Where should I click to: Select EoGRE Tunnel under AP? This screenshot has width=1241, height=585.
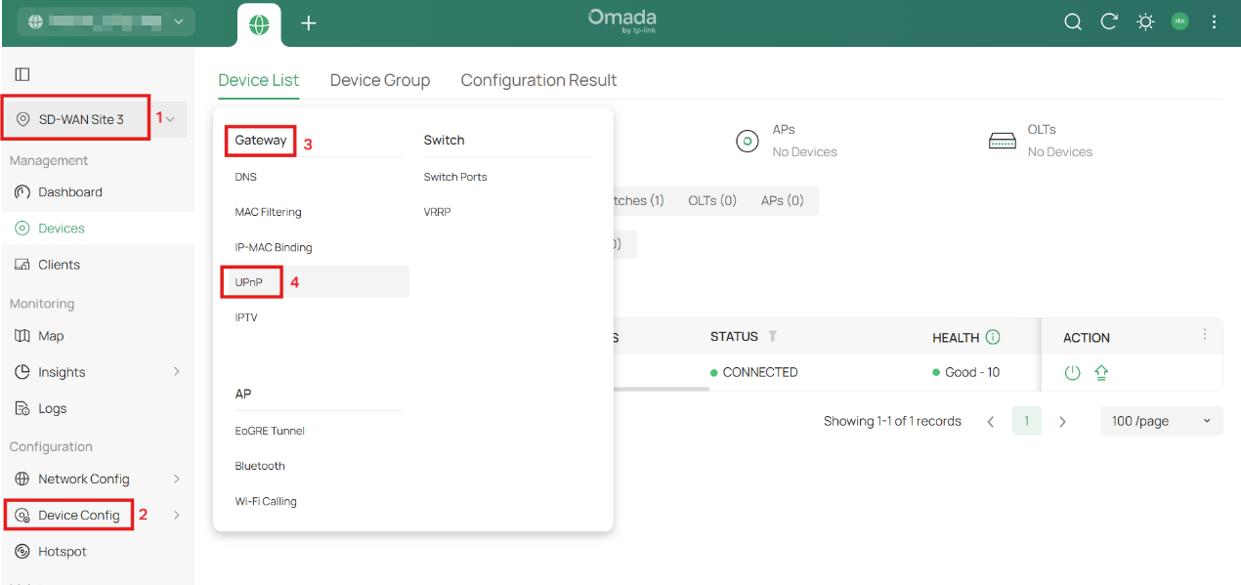coord(270,431)
